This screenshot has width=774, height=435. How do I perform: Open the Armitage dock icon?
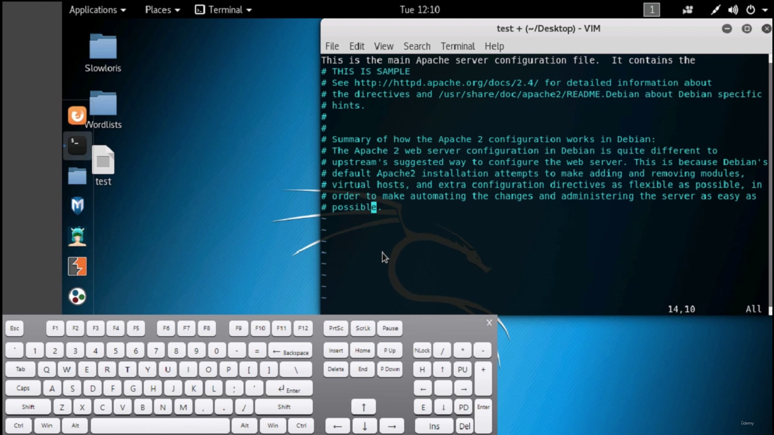[x=77, y=236]
